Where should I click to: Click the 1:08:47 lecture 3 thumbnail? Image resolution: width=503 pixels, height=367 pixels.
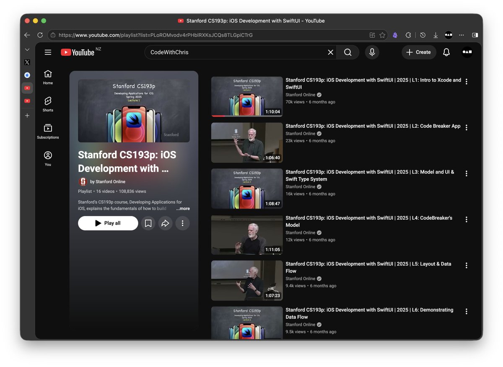[x=247, y=189]
